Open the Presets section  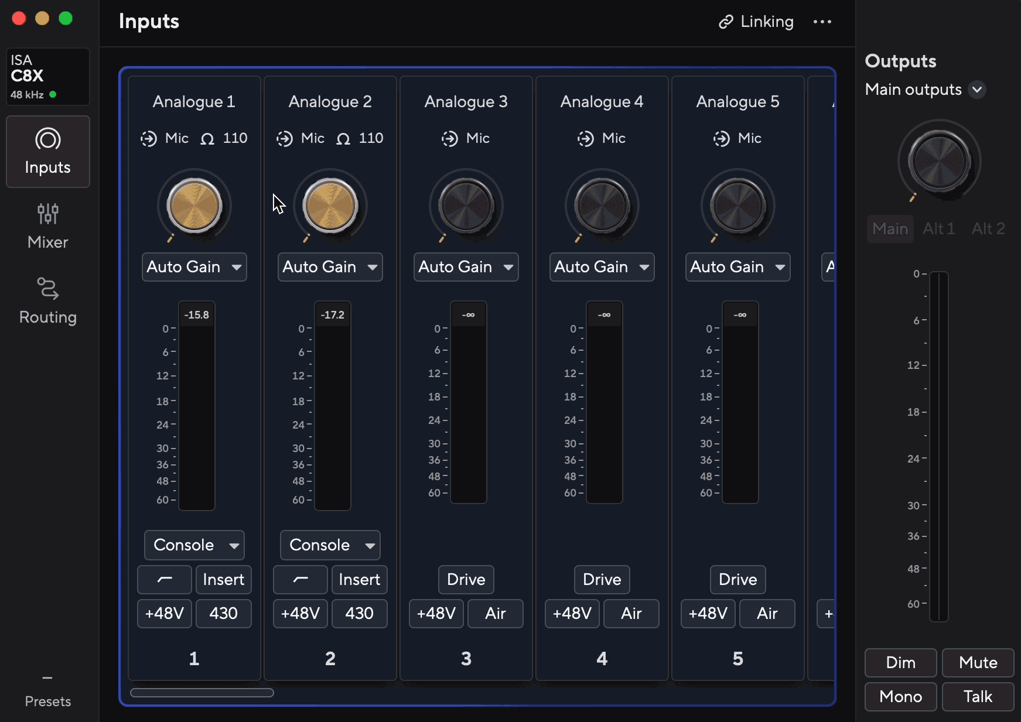point(48,692)
